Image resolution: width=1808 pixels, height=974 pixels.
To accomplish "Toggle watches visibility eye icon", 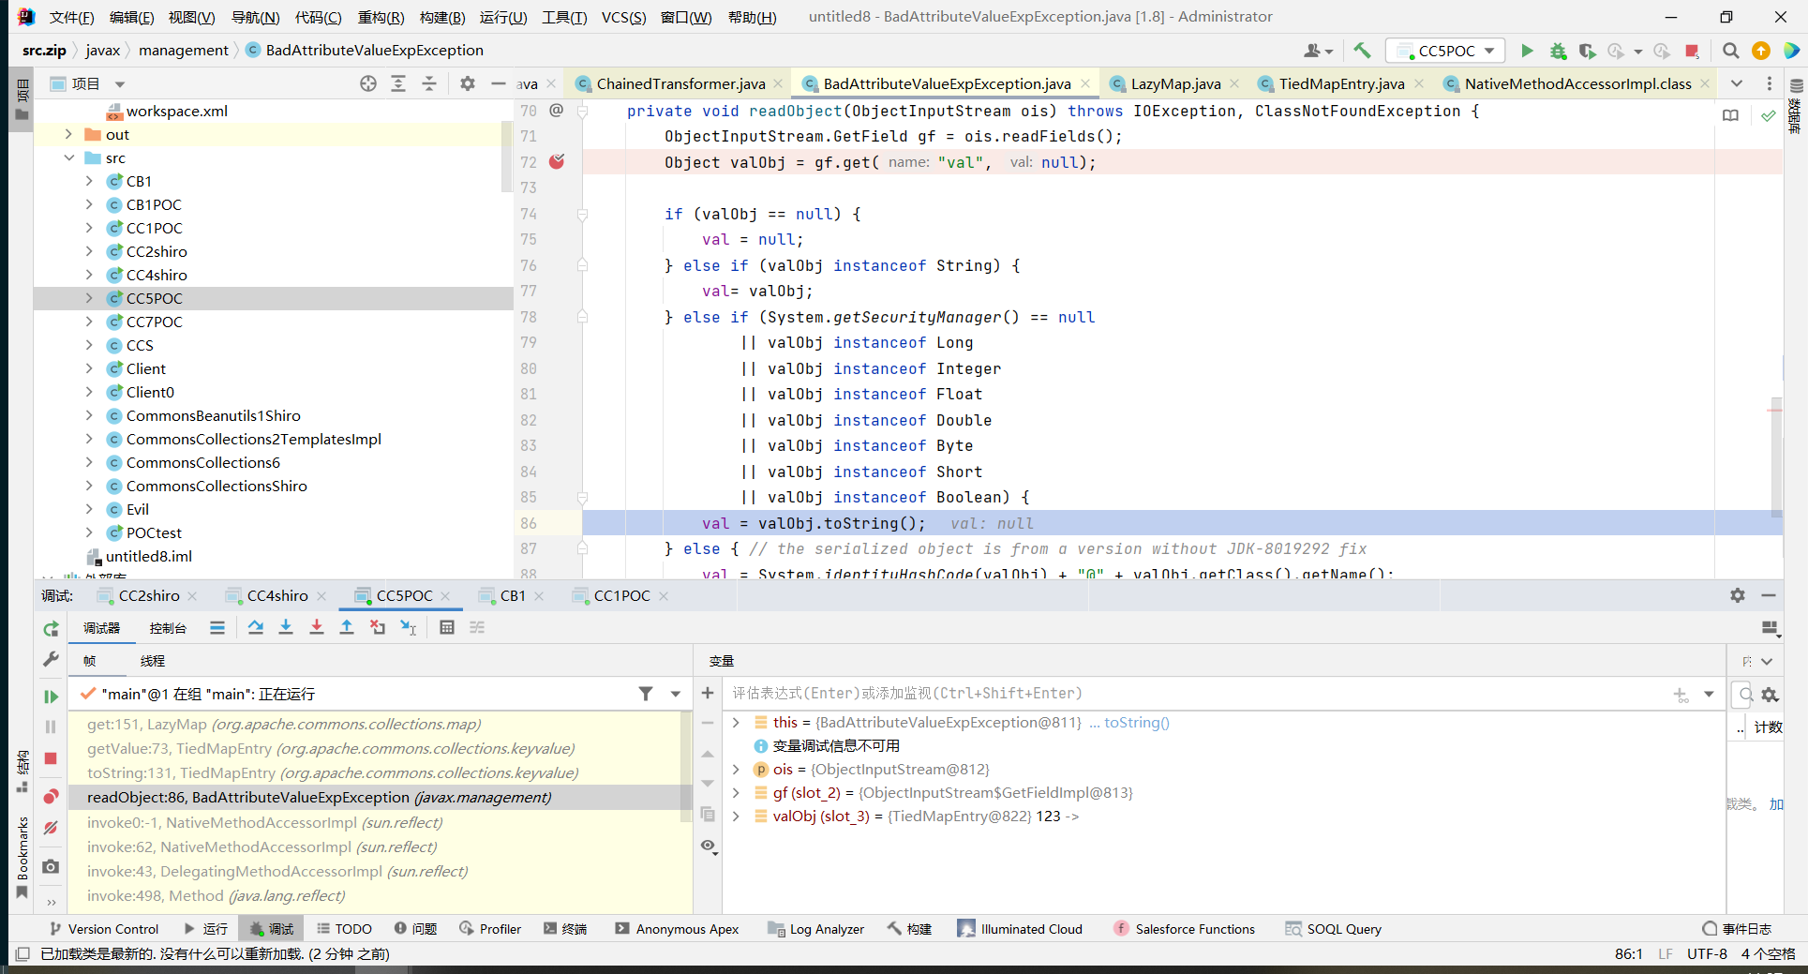I will (x=708, y=846).
